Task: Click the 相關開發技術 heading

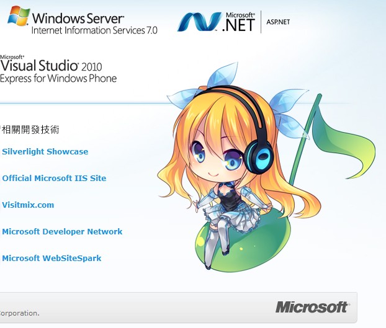Action: (30, 130)
